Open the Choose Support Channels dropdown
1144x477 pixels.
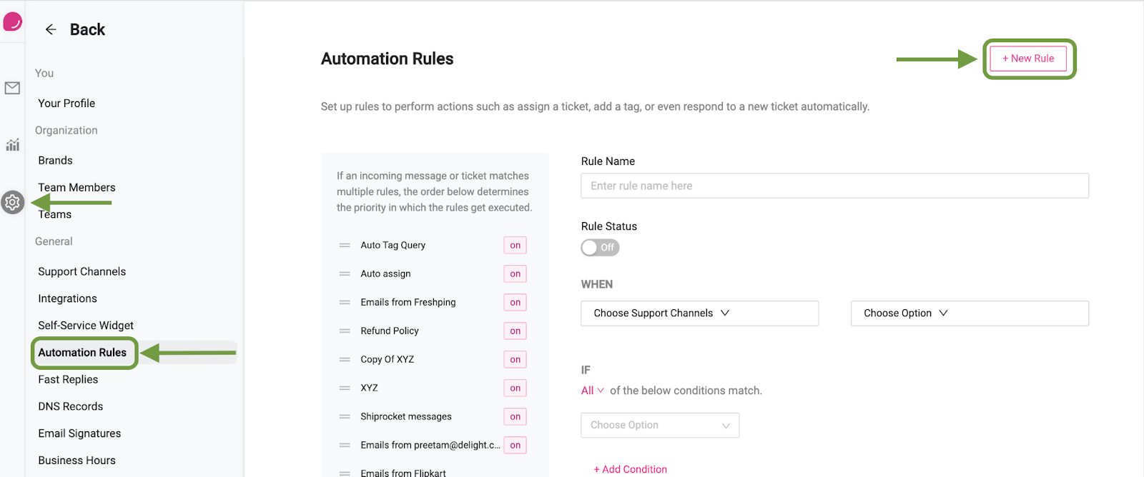699,313
